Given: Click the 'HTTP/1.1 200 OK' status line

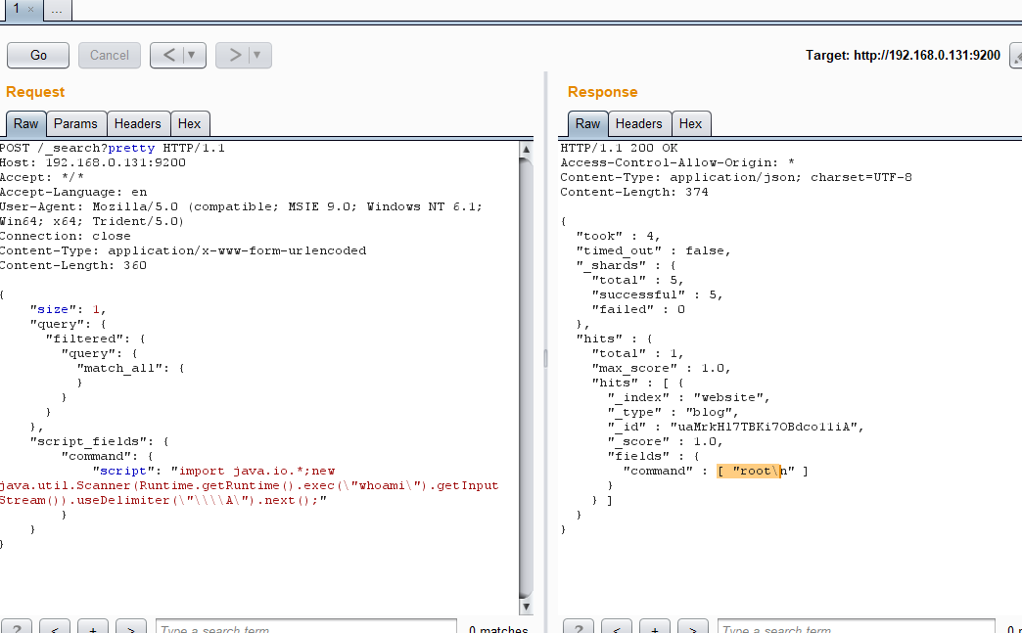Looking at the screenshot, I should 620,149.
